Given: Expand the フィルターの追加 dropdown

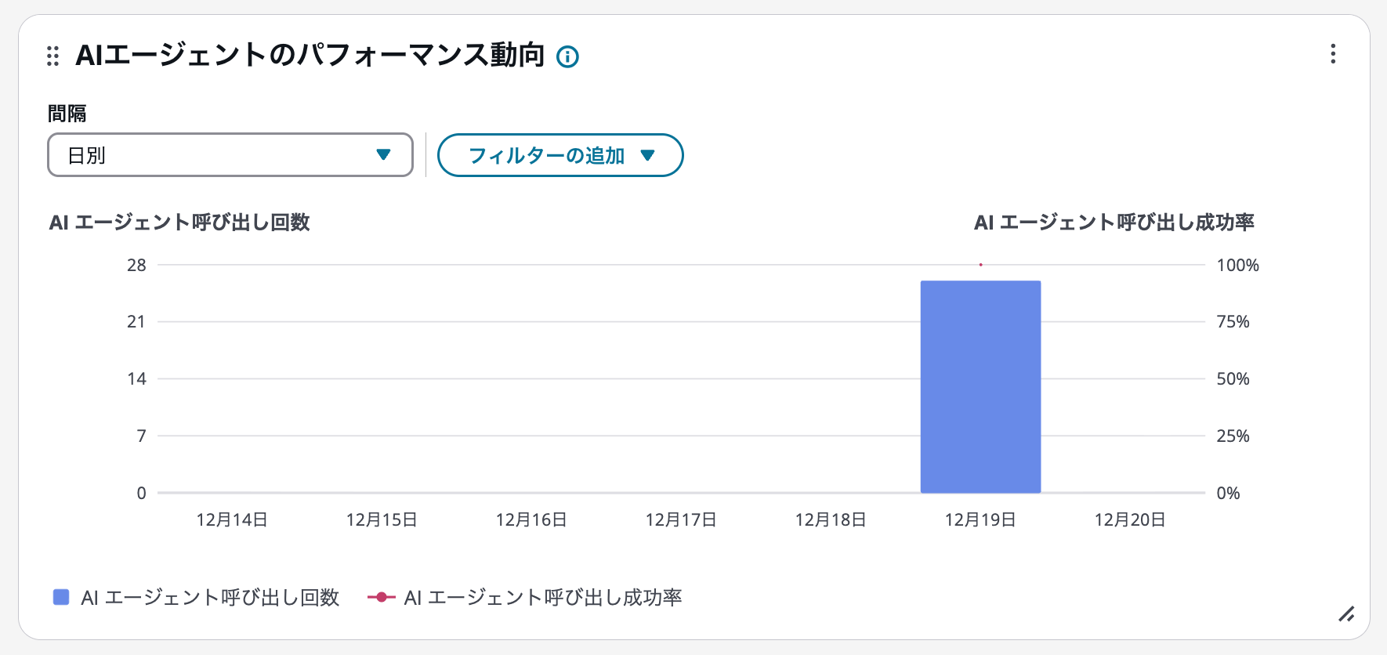Looking at the screenshot, I should click(560, 155).
